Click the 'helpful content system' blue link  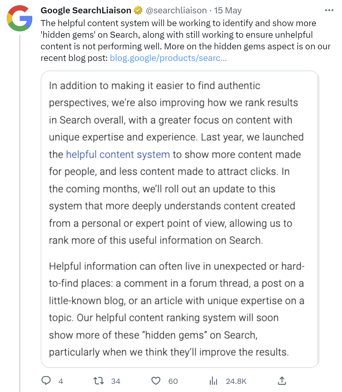click(x=118, y=154)
